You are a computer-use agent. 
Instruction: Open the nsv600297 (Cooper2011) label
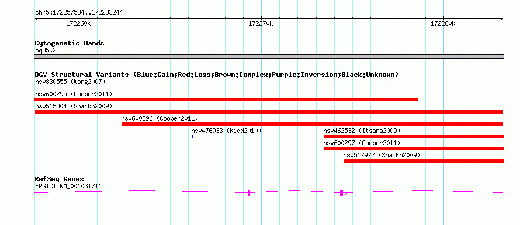tap(362, 143)
